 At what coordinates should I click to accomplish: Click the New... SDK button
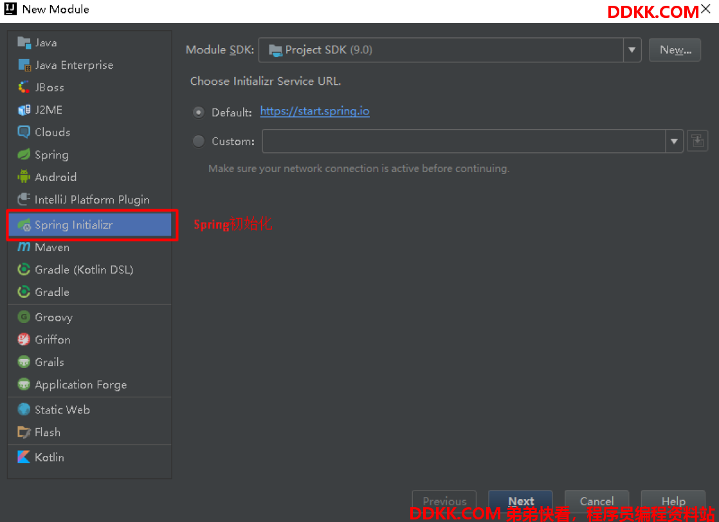[675, 50]
